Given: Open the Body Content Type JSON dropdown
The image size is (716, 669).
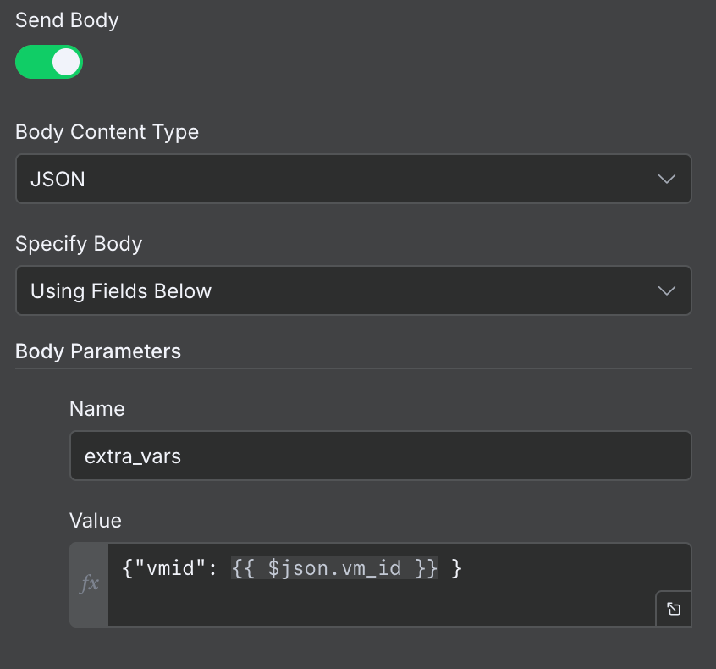Looking at the screenshot, I should point(353,179).
